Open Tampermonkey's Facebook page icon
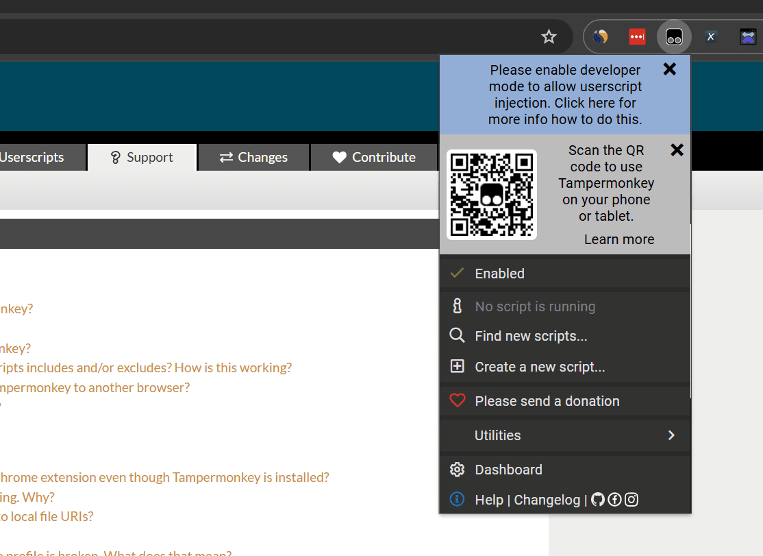Viewport: 763px width, 556px height. [614, 500]
